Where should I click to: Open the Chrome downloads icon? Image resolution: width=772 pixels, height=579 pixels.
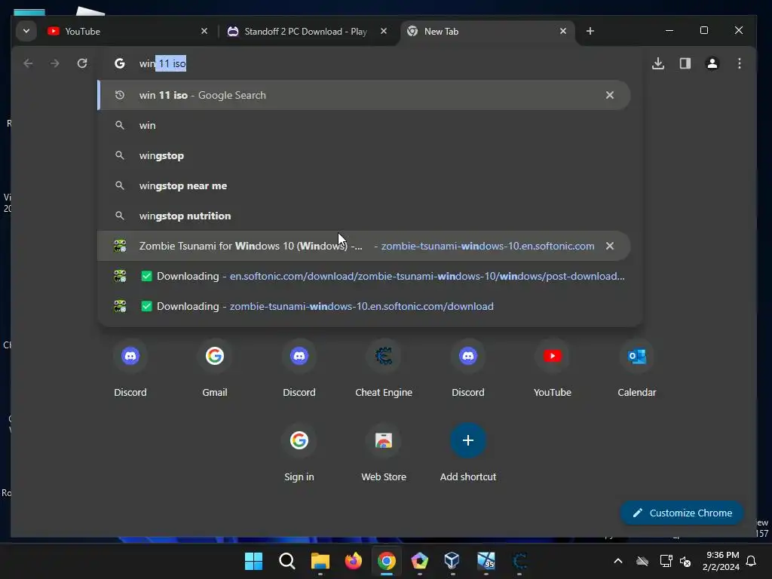point(657,63)
